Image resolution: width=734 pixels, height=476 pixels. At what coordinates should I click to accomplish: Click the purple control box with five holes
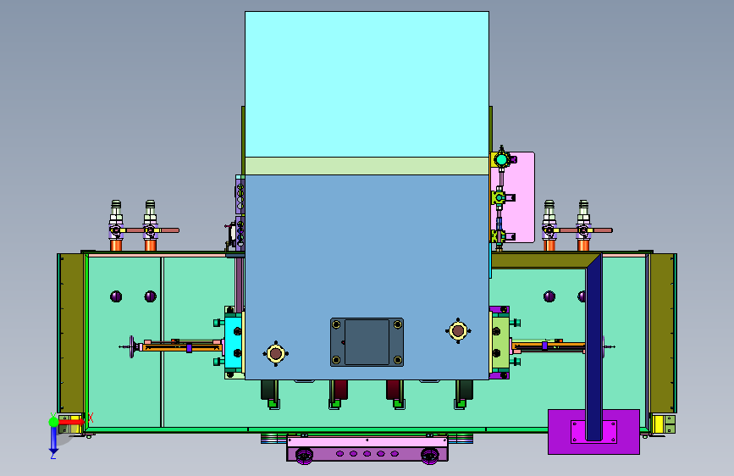(x=367, y=453)
